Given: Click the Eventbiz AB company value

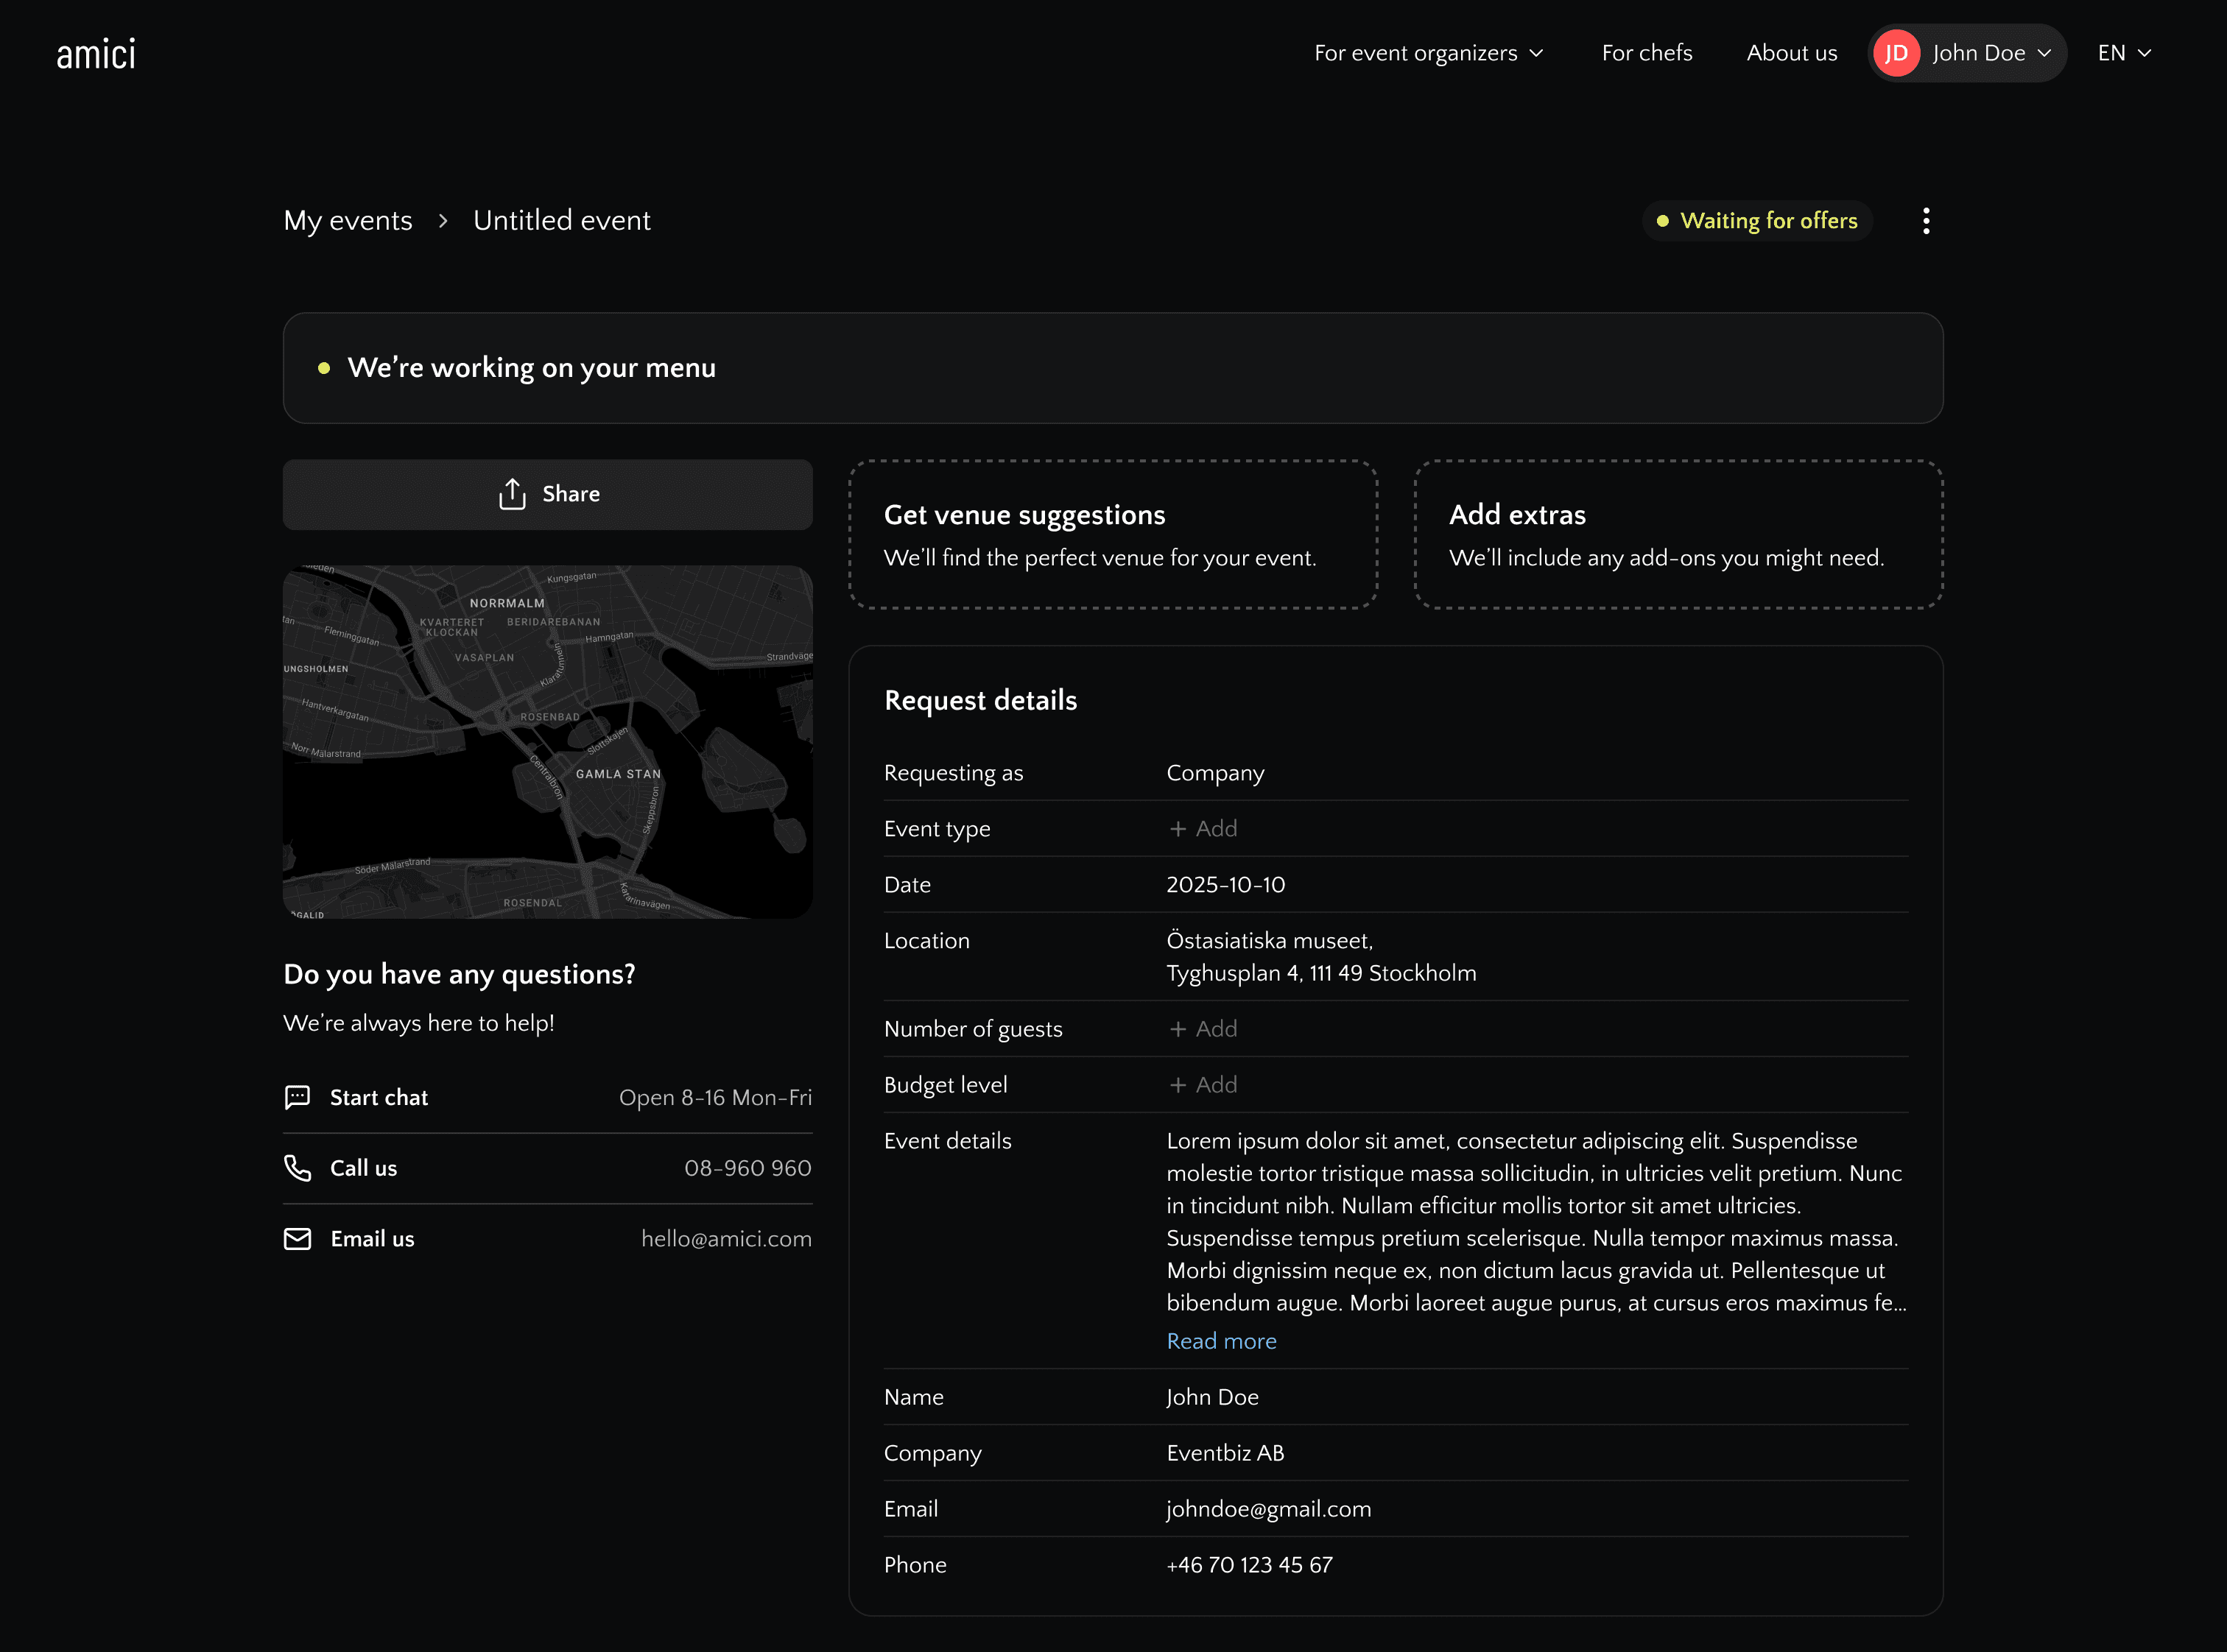Looking at the screenshot, I should (x=1225, y=1453).
